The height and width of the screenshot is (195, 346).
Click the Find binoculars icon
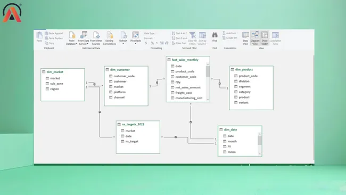[x=215, y=35]
